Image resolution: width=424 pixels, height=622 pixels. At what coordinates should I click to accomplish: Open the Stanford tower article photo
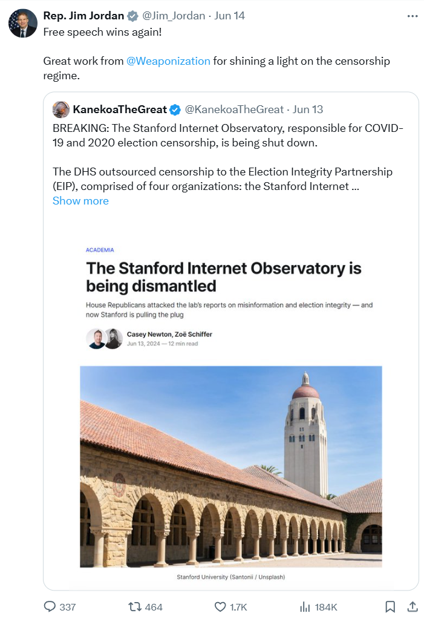[x=230, y=466]
